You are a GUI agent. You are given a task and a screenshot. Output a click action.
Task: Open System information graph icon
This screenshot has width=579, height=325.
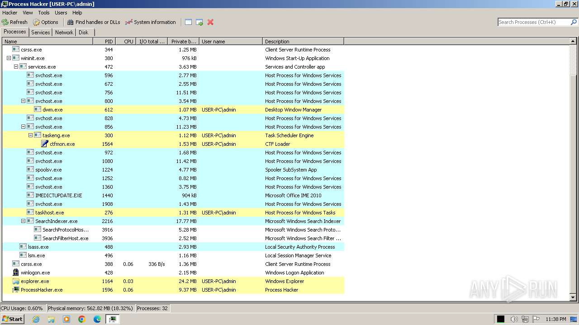click(129, 22)
